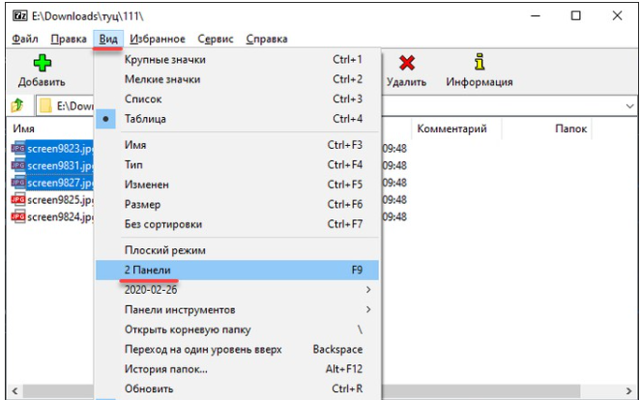Click the 7-Zip icon in title bar
Viewport: 640px width, 400px height.
click(x=19, y=15)
